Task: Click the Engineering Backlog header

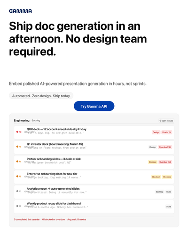Action: coord(27,120)
